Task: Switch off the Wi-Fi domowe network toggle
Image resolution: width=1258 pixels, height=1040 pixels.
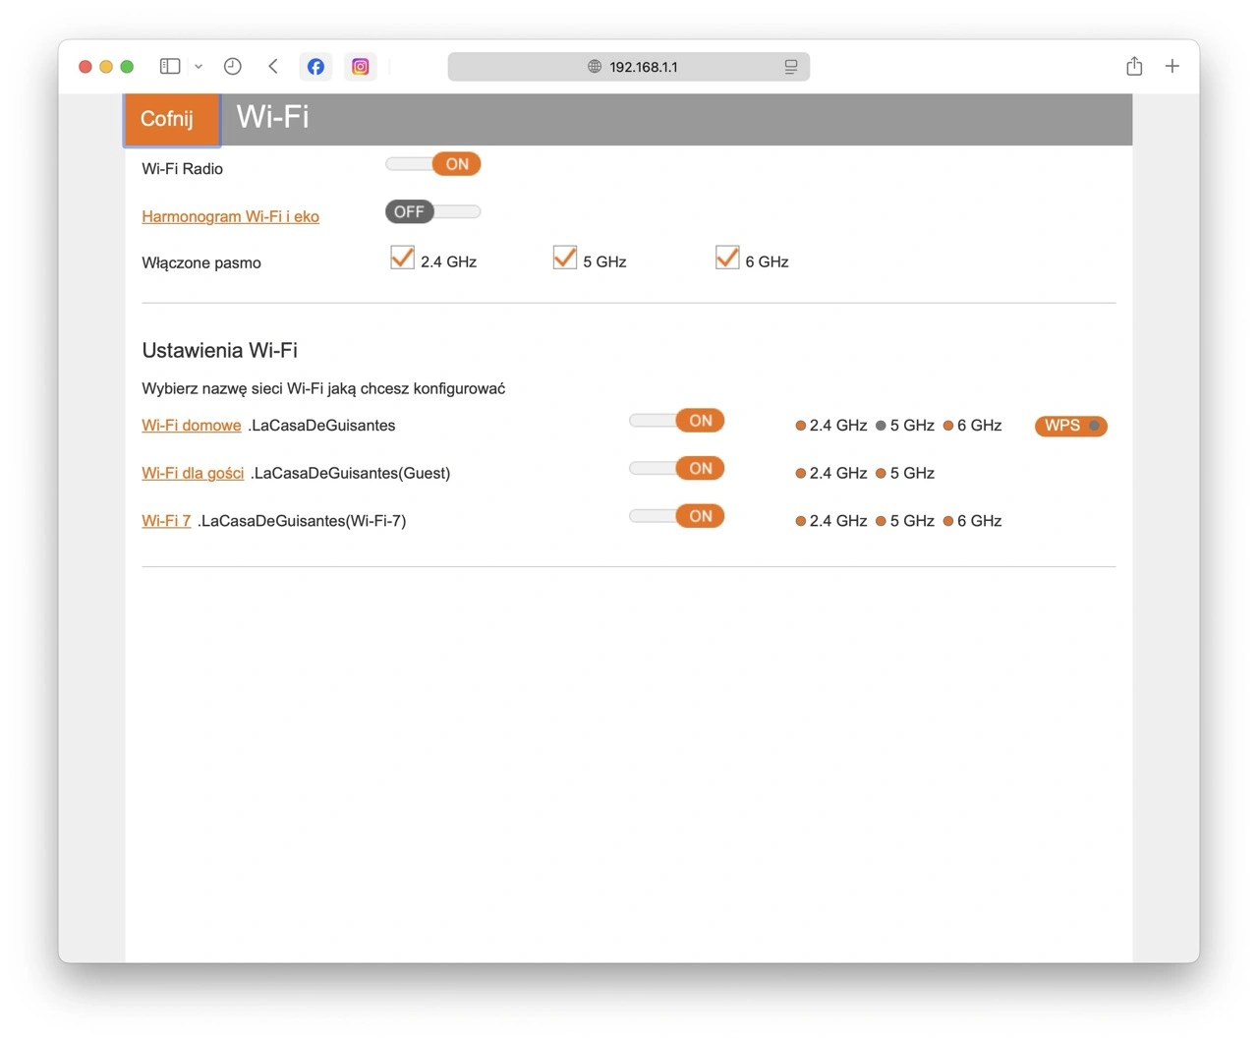Action: (676, 421)
